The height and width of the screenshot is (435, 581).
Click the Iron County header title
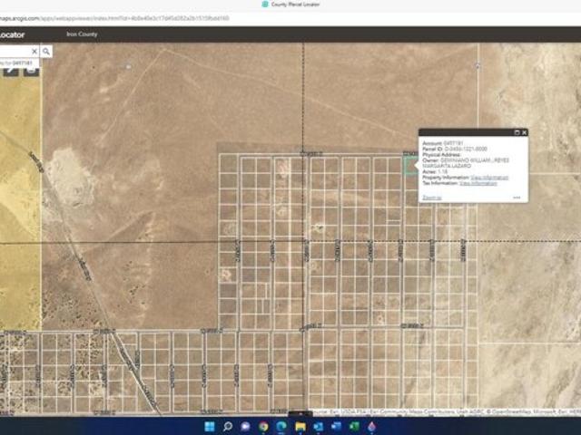[82, 34]
